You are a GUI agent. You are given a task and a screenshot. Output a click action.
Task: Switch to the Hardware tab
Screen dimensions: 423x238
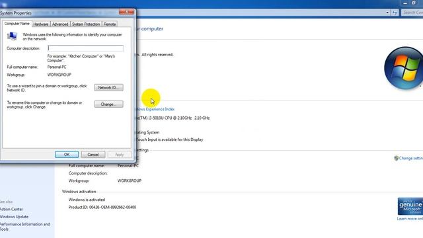tap(41, 24)
